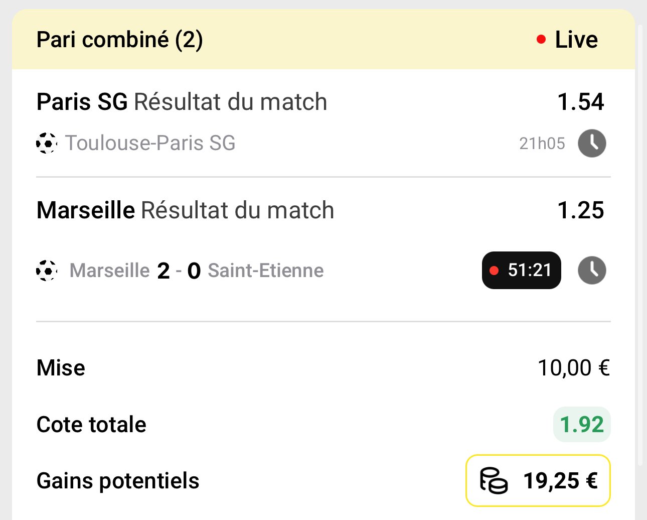Image resolution: width=647 pixels, height=520 pixels.
Task: Tap the coins icon in potential winnings
Action: coord(494,480)
